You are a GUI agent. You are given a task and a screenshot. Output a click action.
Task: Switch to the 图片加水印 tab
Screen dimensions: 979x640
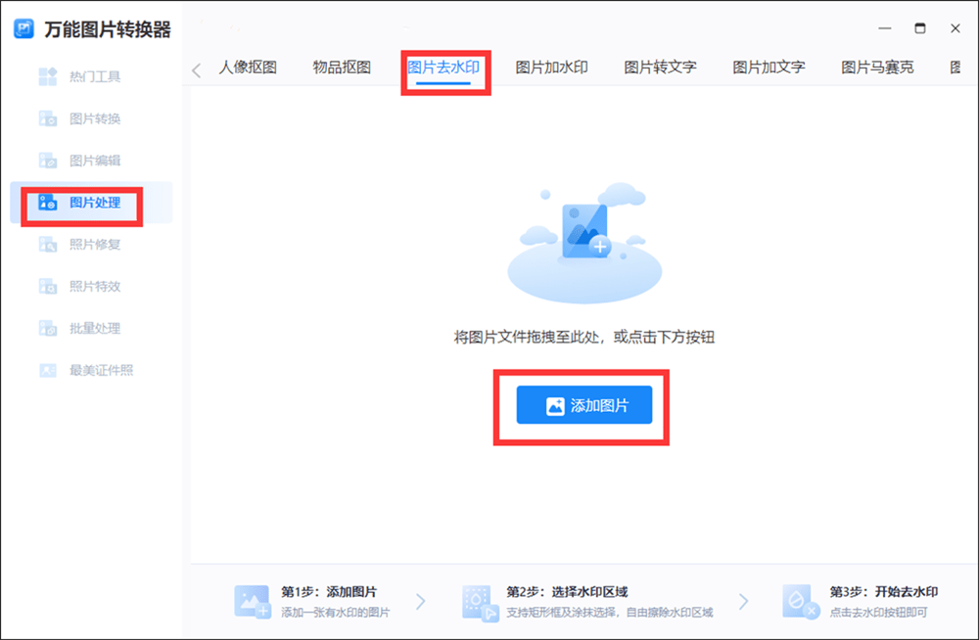tap(551, 68)
